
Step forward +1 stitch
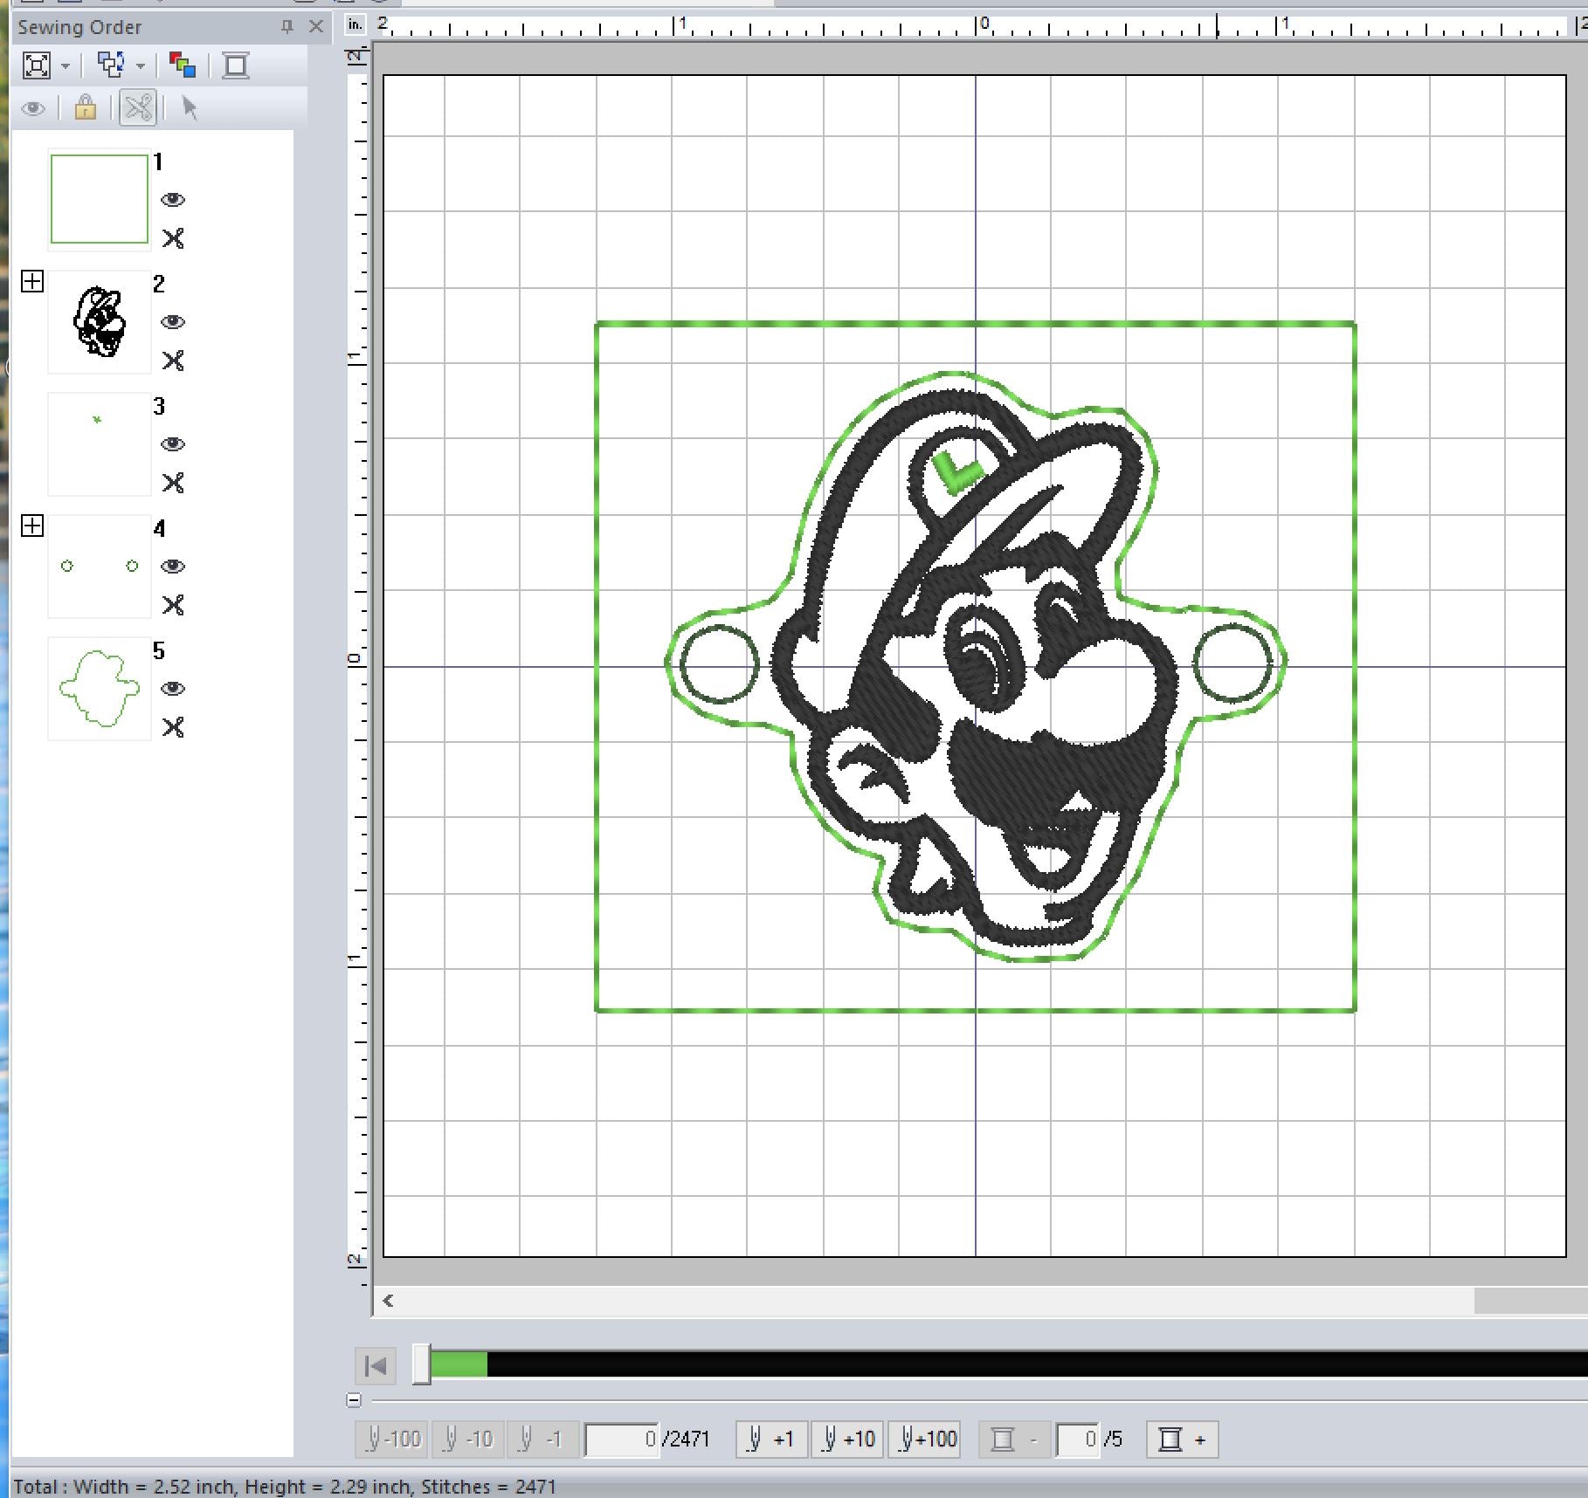tap(772, 1439)
